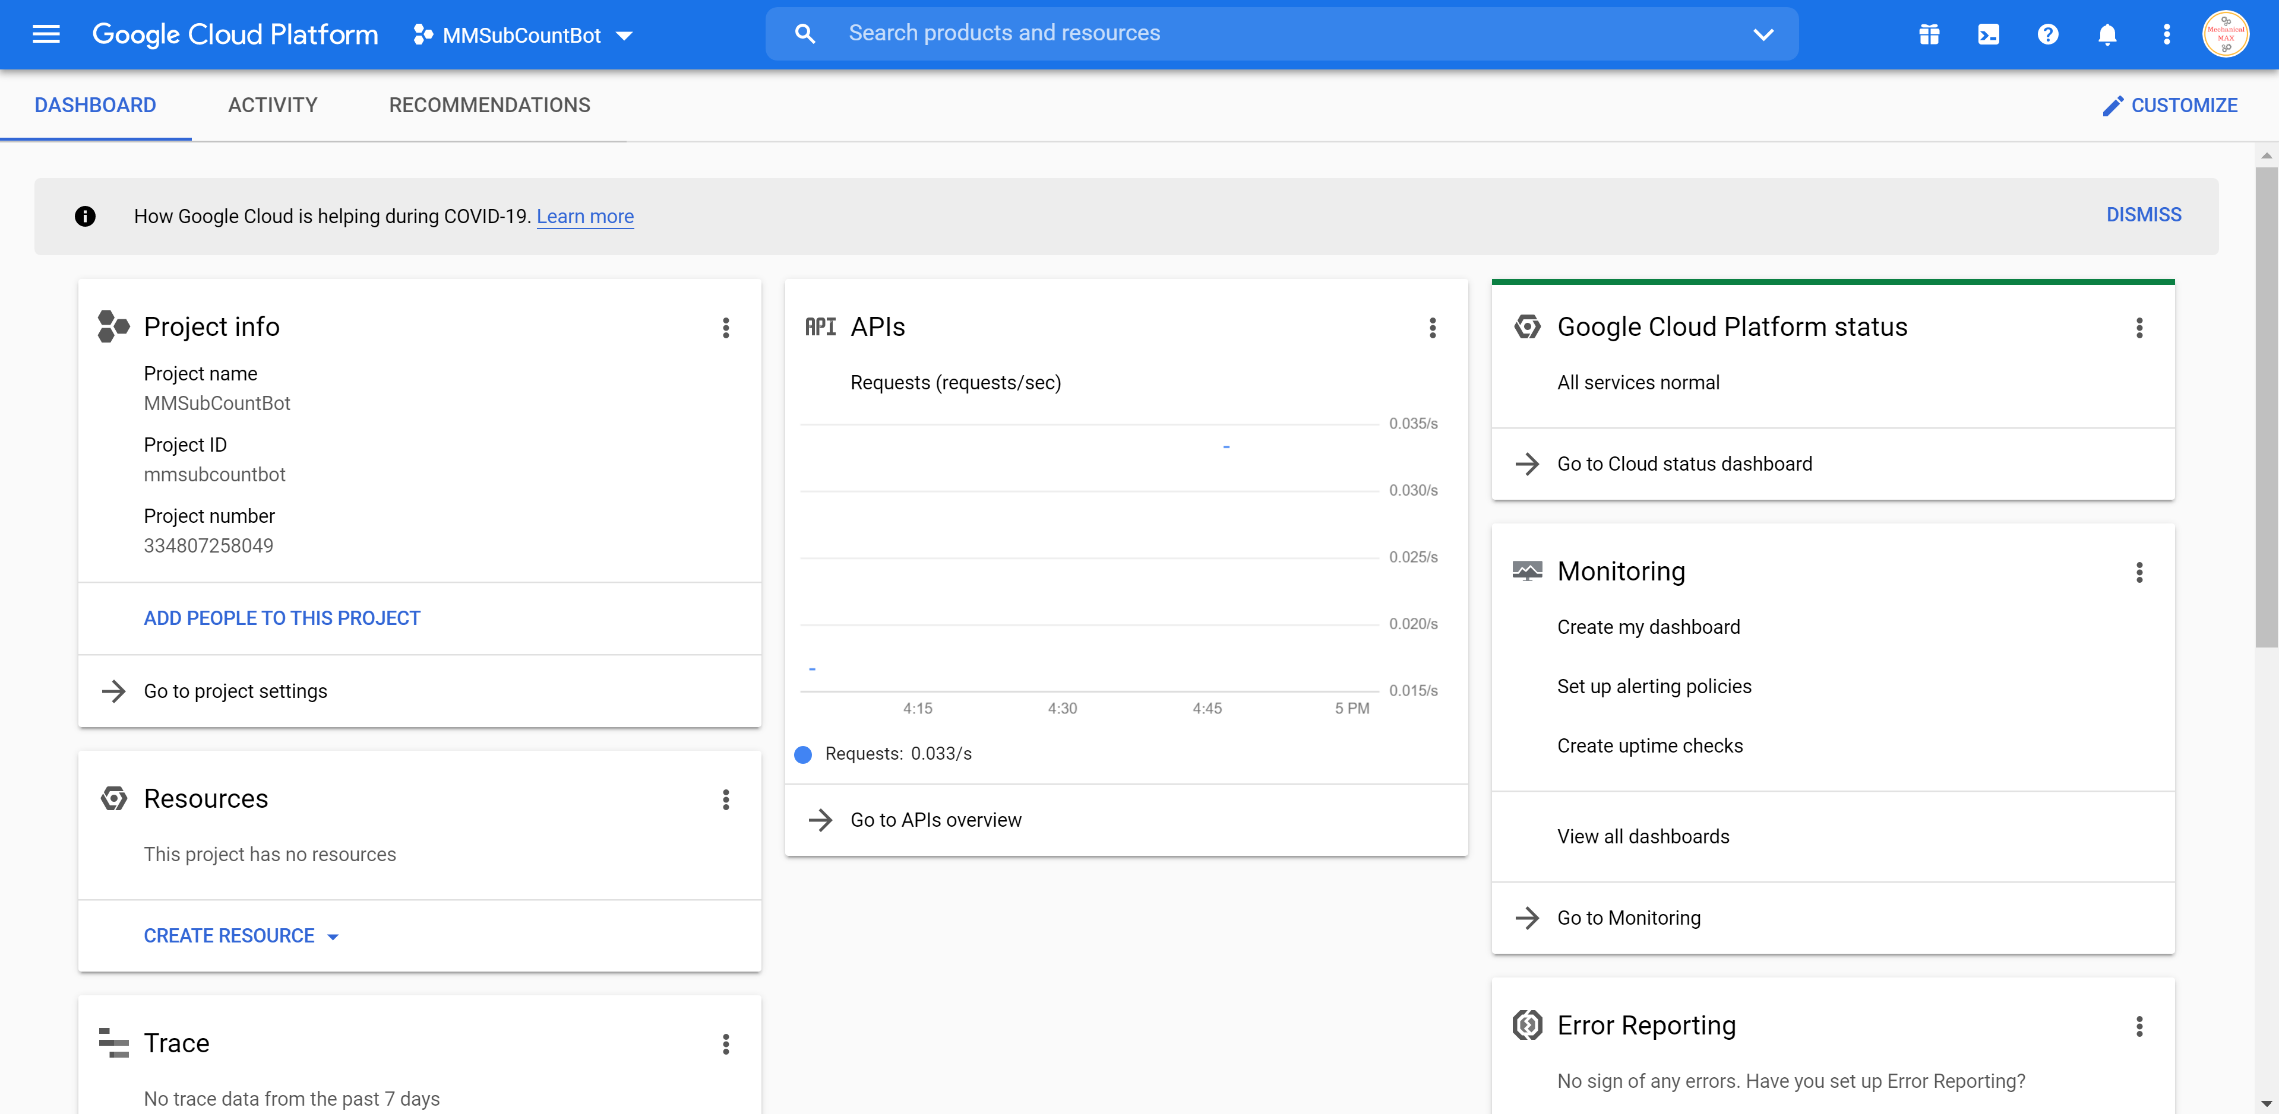
Task: Click the 'Requests: 0.033/s' legend text
Action: 898,753
